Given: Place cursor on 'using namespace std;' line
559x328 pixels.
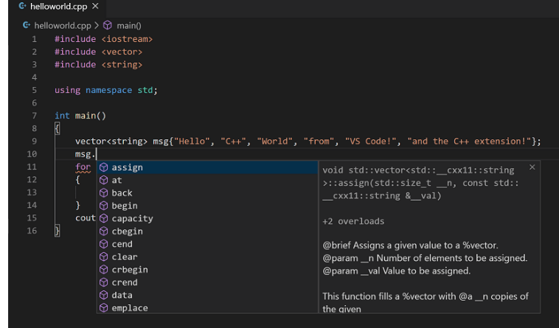Looking at the screenshot, I should point(106,90).
